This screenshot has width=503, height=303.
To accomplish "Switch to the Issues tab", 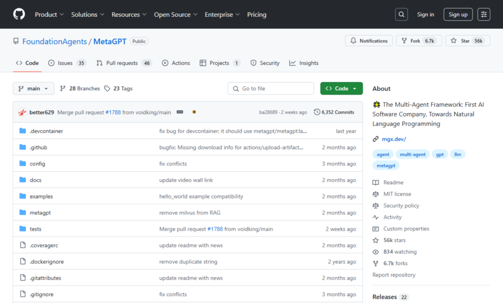I will [x=67, y=63].
